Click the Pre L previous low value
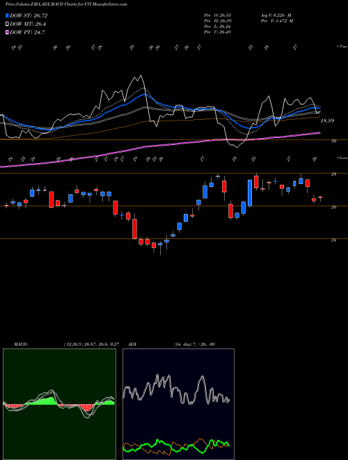This screenshot has width=348, height=460. pos(217,26)
